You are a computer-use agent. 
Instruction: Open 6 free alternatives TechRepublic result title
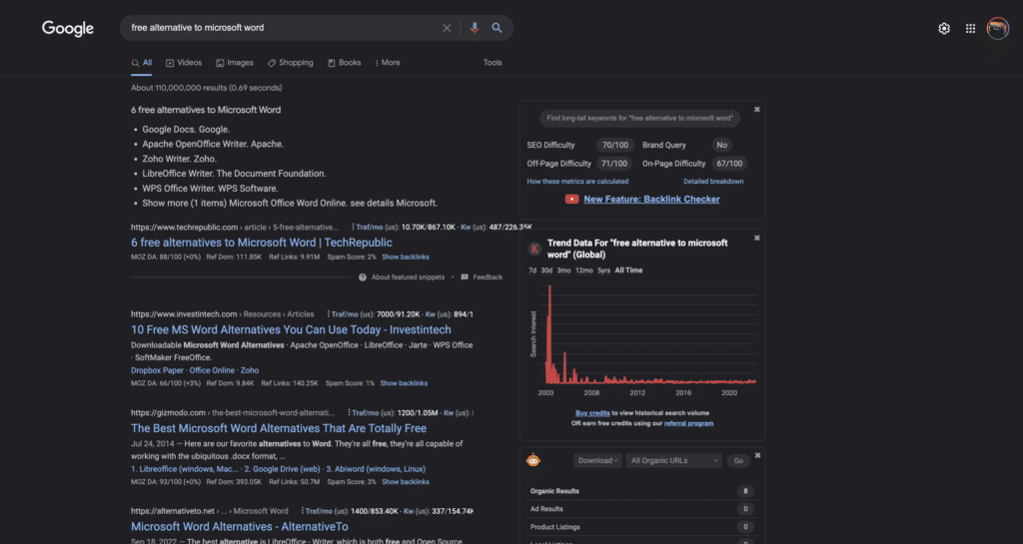[262, 243]
